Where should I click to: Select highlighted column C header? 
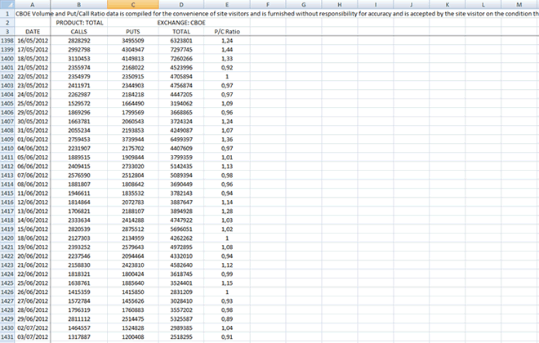pyautogui.click(x=132, y=4)
